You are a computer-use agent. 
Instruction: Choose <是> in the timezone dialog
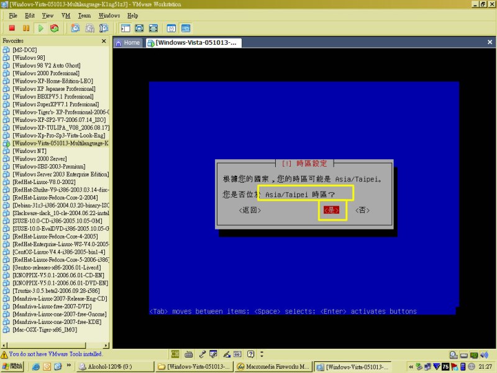point(331,210)
